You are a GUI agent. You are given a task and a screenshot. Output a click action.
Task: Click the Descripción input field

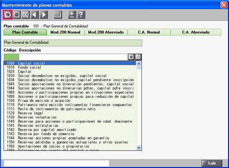[73, 57]
